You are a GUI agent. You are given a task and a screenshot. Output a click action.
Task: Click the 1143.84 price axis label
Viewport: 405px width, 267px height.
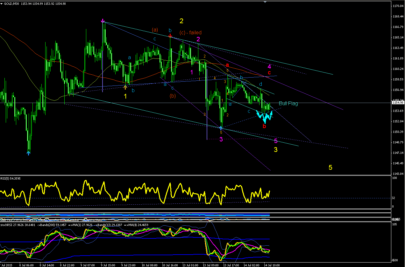coord(398,174)
